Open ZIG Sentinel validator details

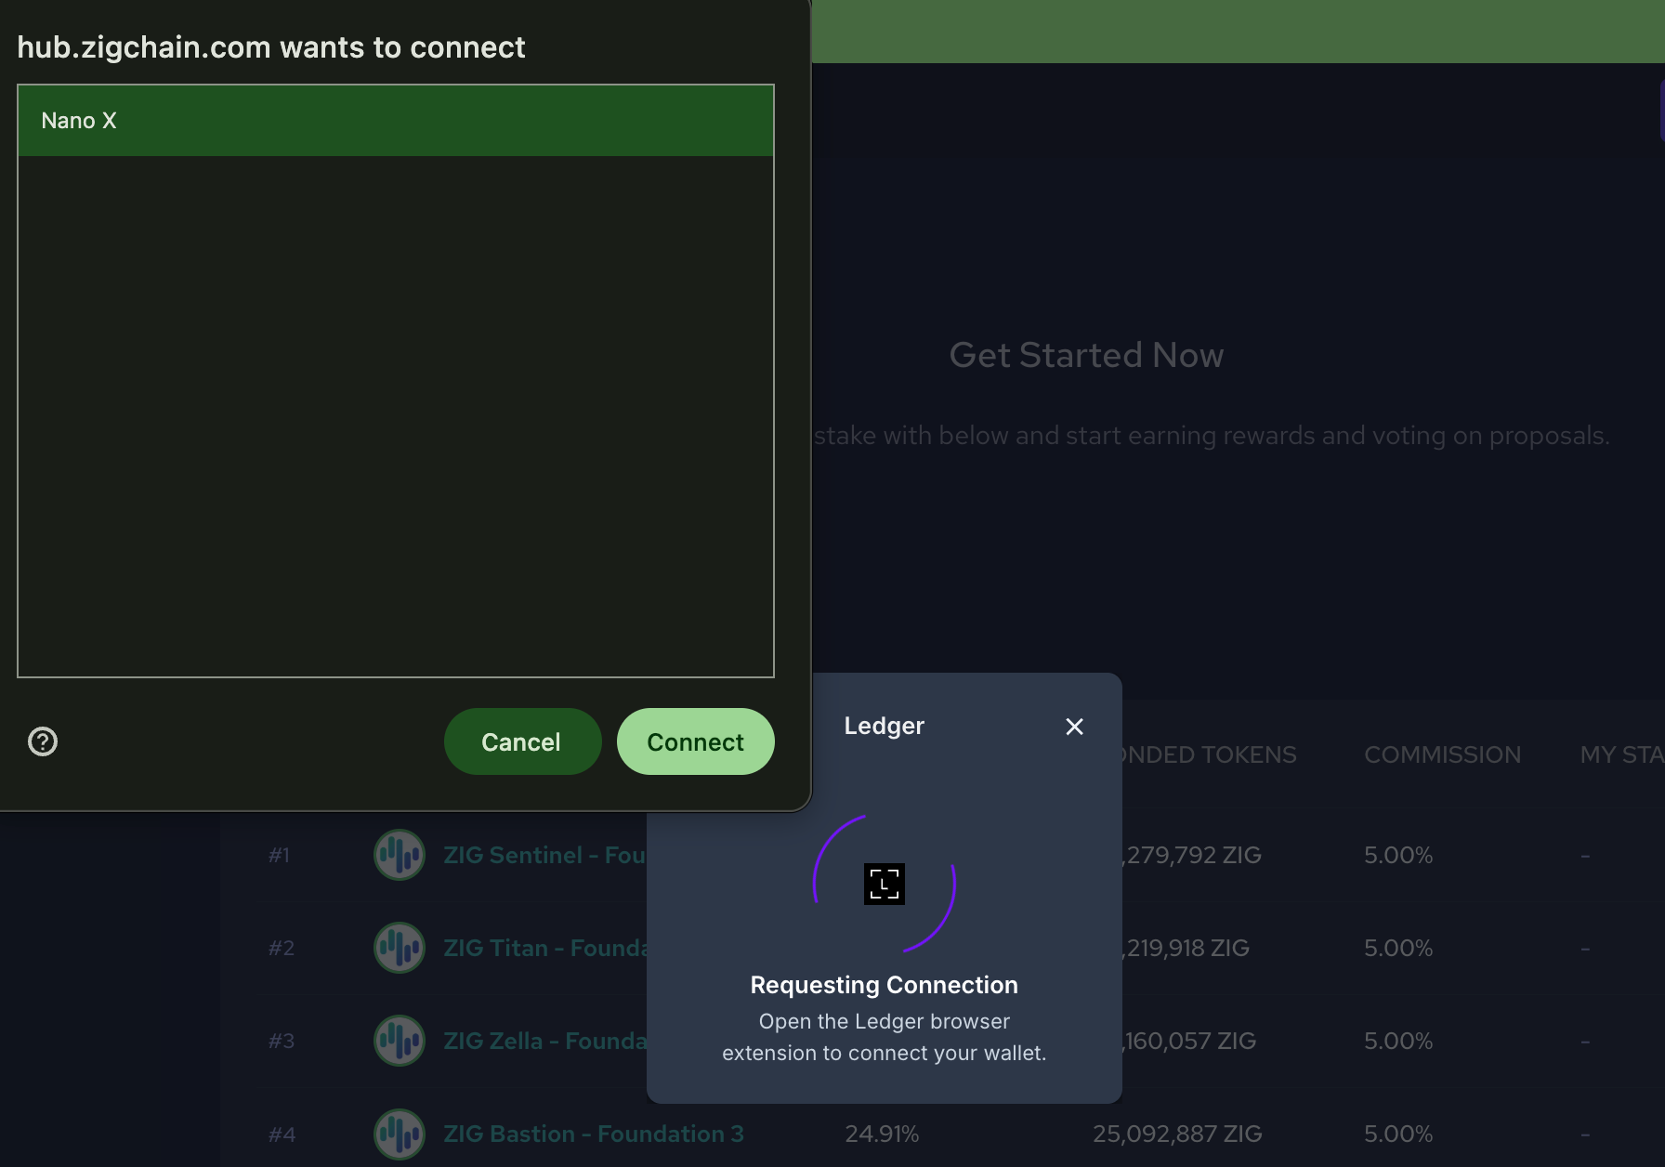[x=544, y=855]
